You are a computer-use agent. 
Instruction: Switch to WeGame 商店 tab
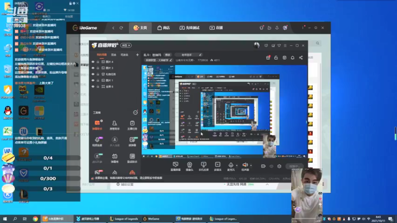163,28
